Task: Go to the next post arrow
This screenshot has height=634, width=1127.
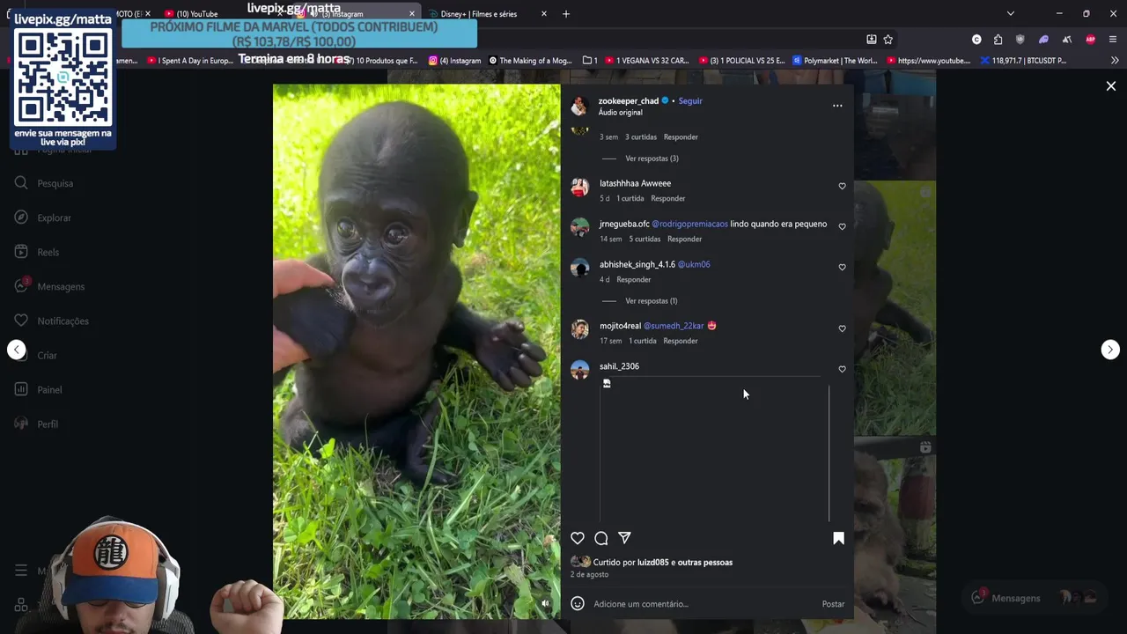Action: [1110, 350]
